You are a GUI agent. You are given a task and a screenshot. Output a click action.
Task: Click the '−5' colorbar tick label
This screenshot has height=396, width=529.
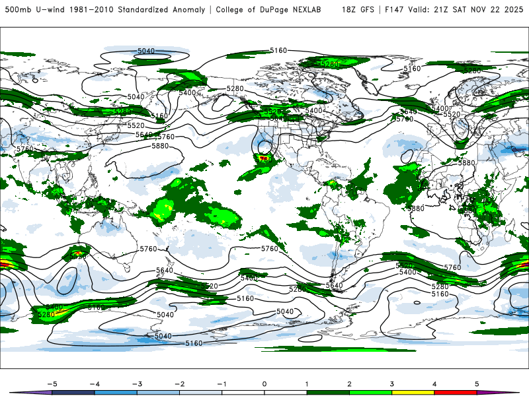tap(52, 384)
